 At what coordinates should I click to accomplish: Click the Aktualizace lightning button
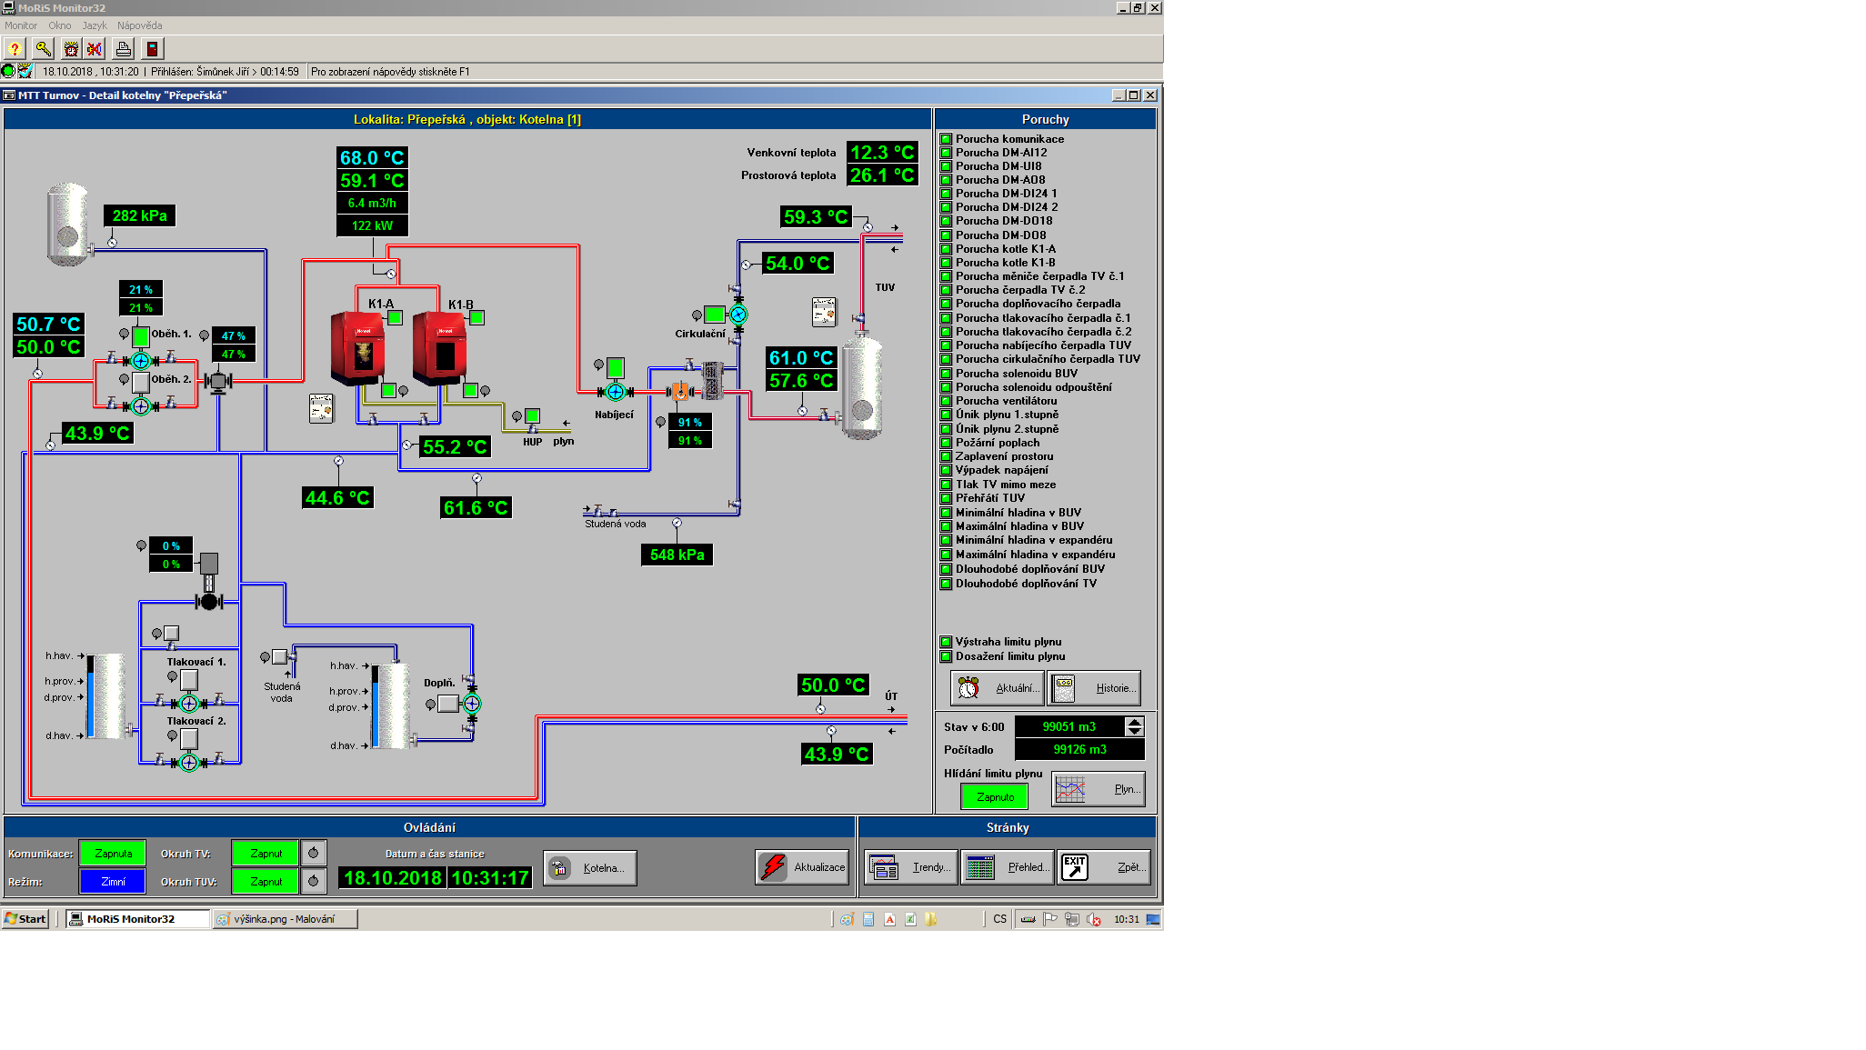click(802, 867)
